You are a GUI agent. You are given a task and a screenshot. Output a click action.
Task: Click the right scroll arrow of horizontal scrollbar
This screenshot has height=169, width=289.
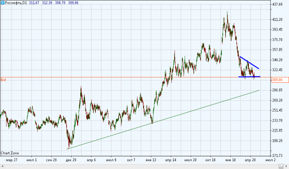click(x=286, y=166)
